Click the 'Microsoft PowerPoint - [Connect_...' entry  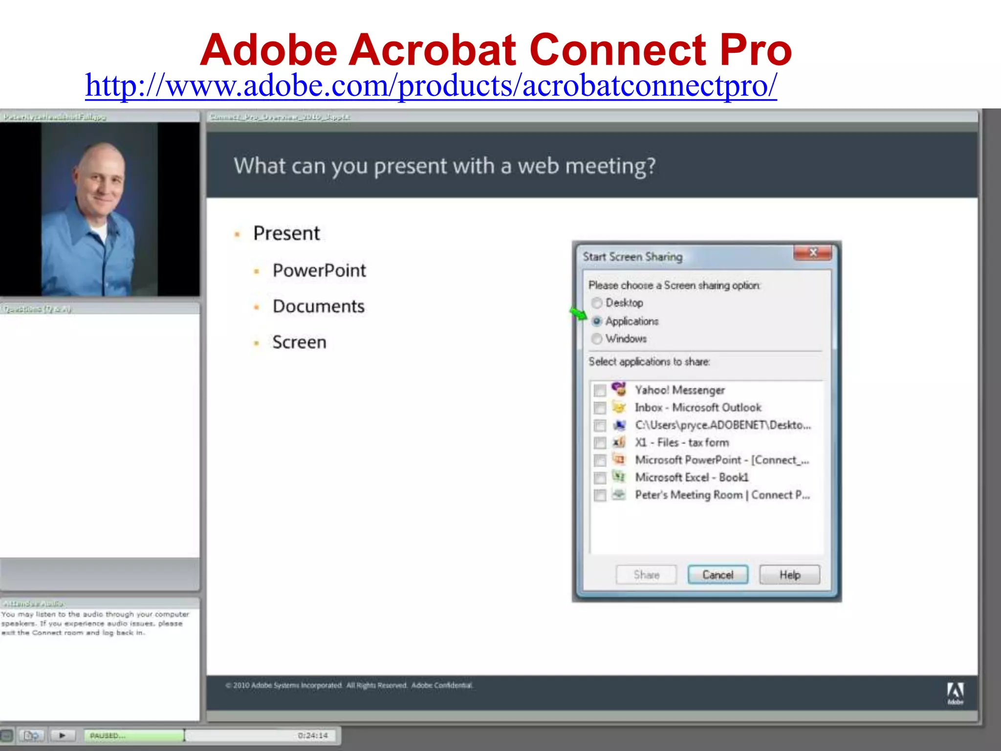(x=722, y=461)
